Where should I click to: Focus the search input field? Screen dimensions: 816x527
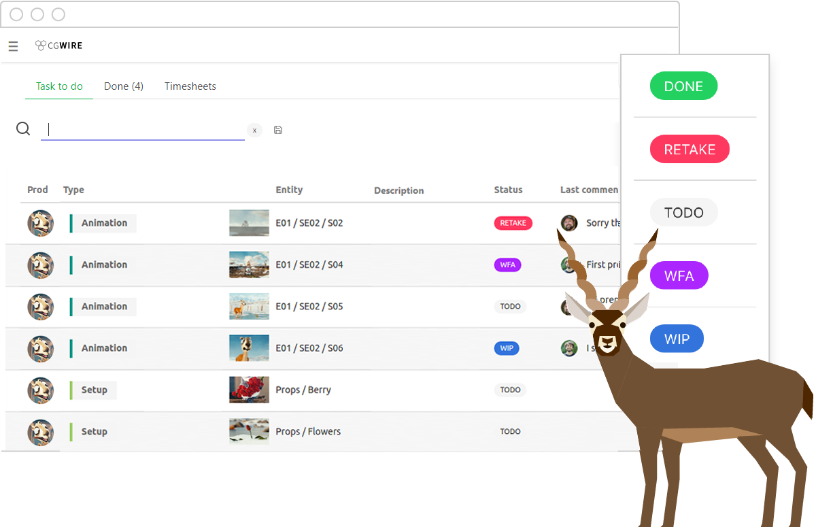tap(143, 130)
